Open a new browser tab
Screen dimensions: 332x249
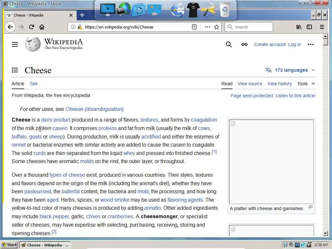pyautogui.click(x=82, y=15)
